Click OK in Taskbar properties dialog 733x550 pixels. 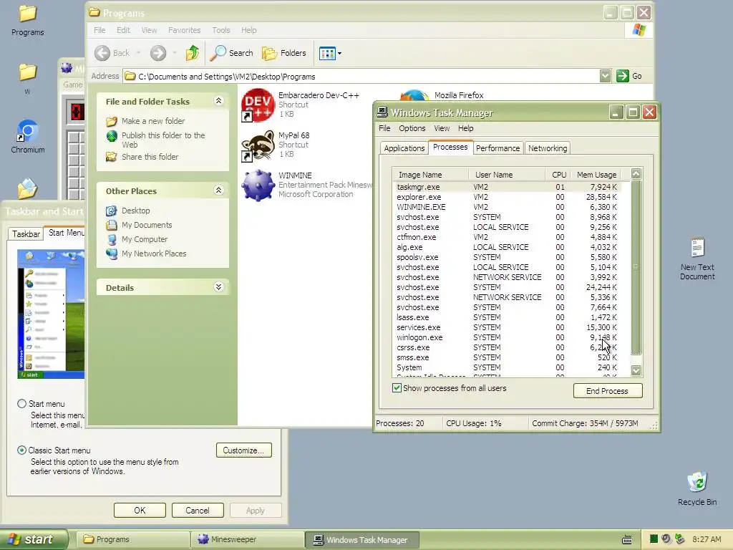pos(140,510)
